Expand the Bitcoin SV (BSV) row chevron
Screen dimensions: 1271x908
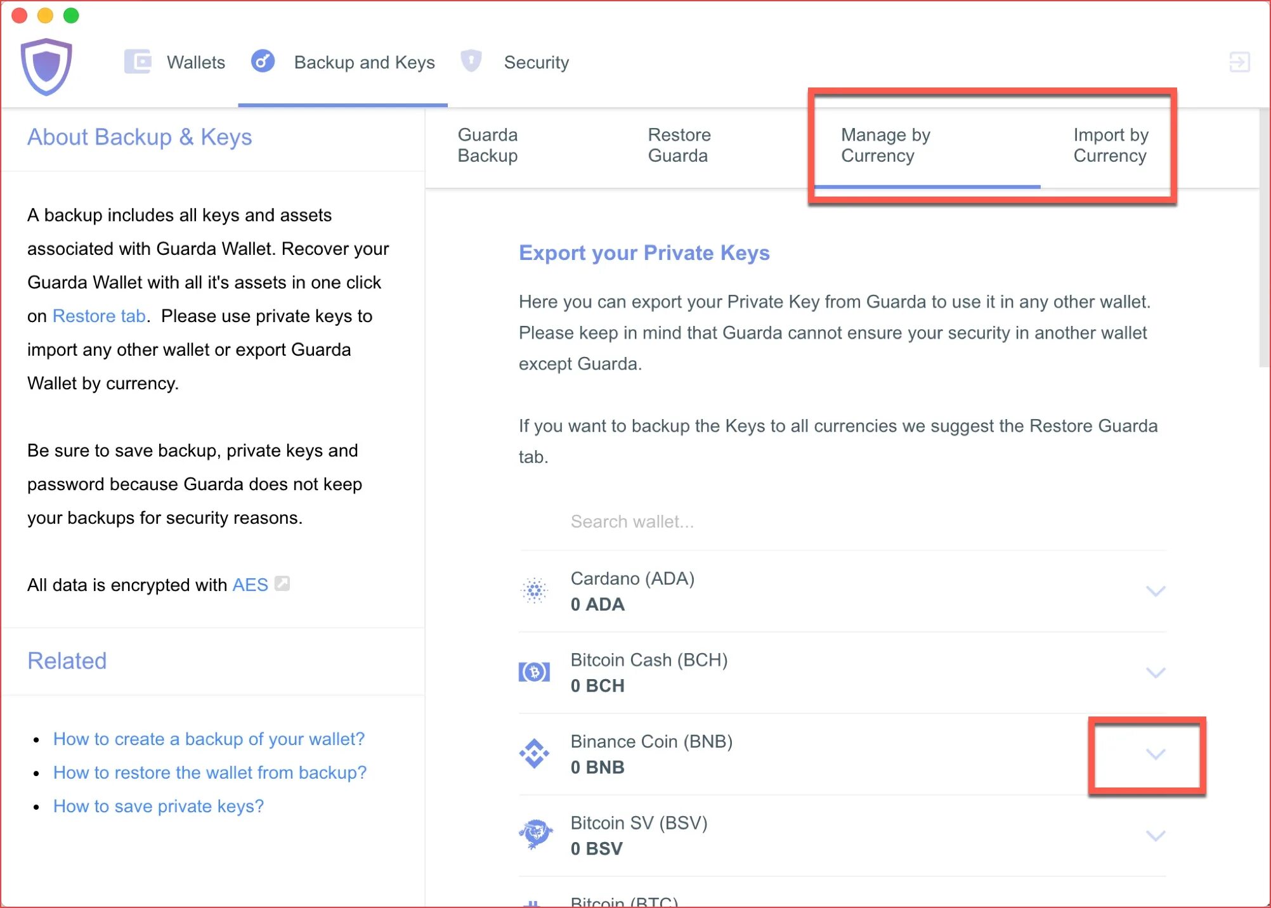pyautogui.click(x=1156, y=835)
